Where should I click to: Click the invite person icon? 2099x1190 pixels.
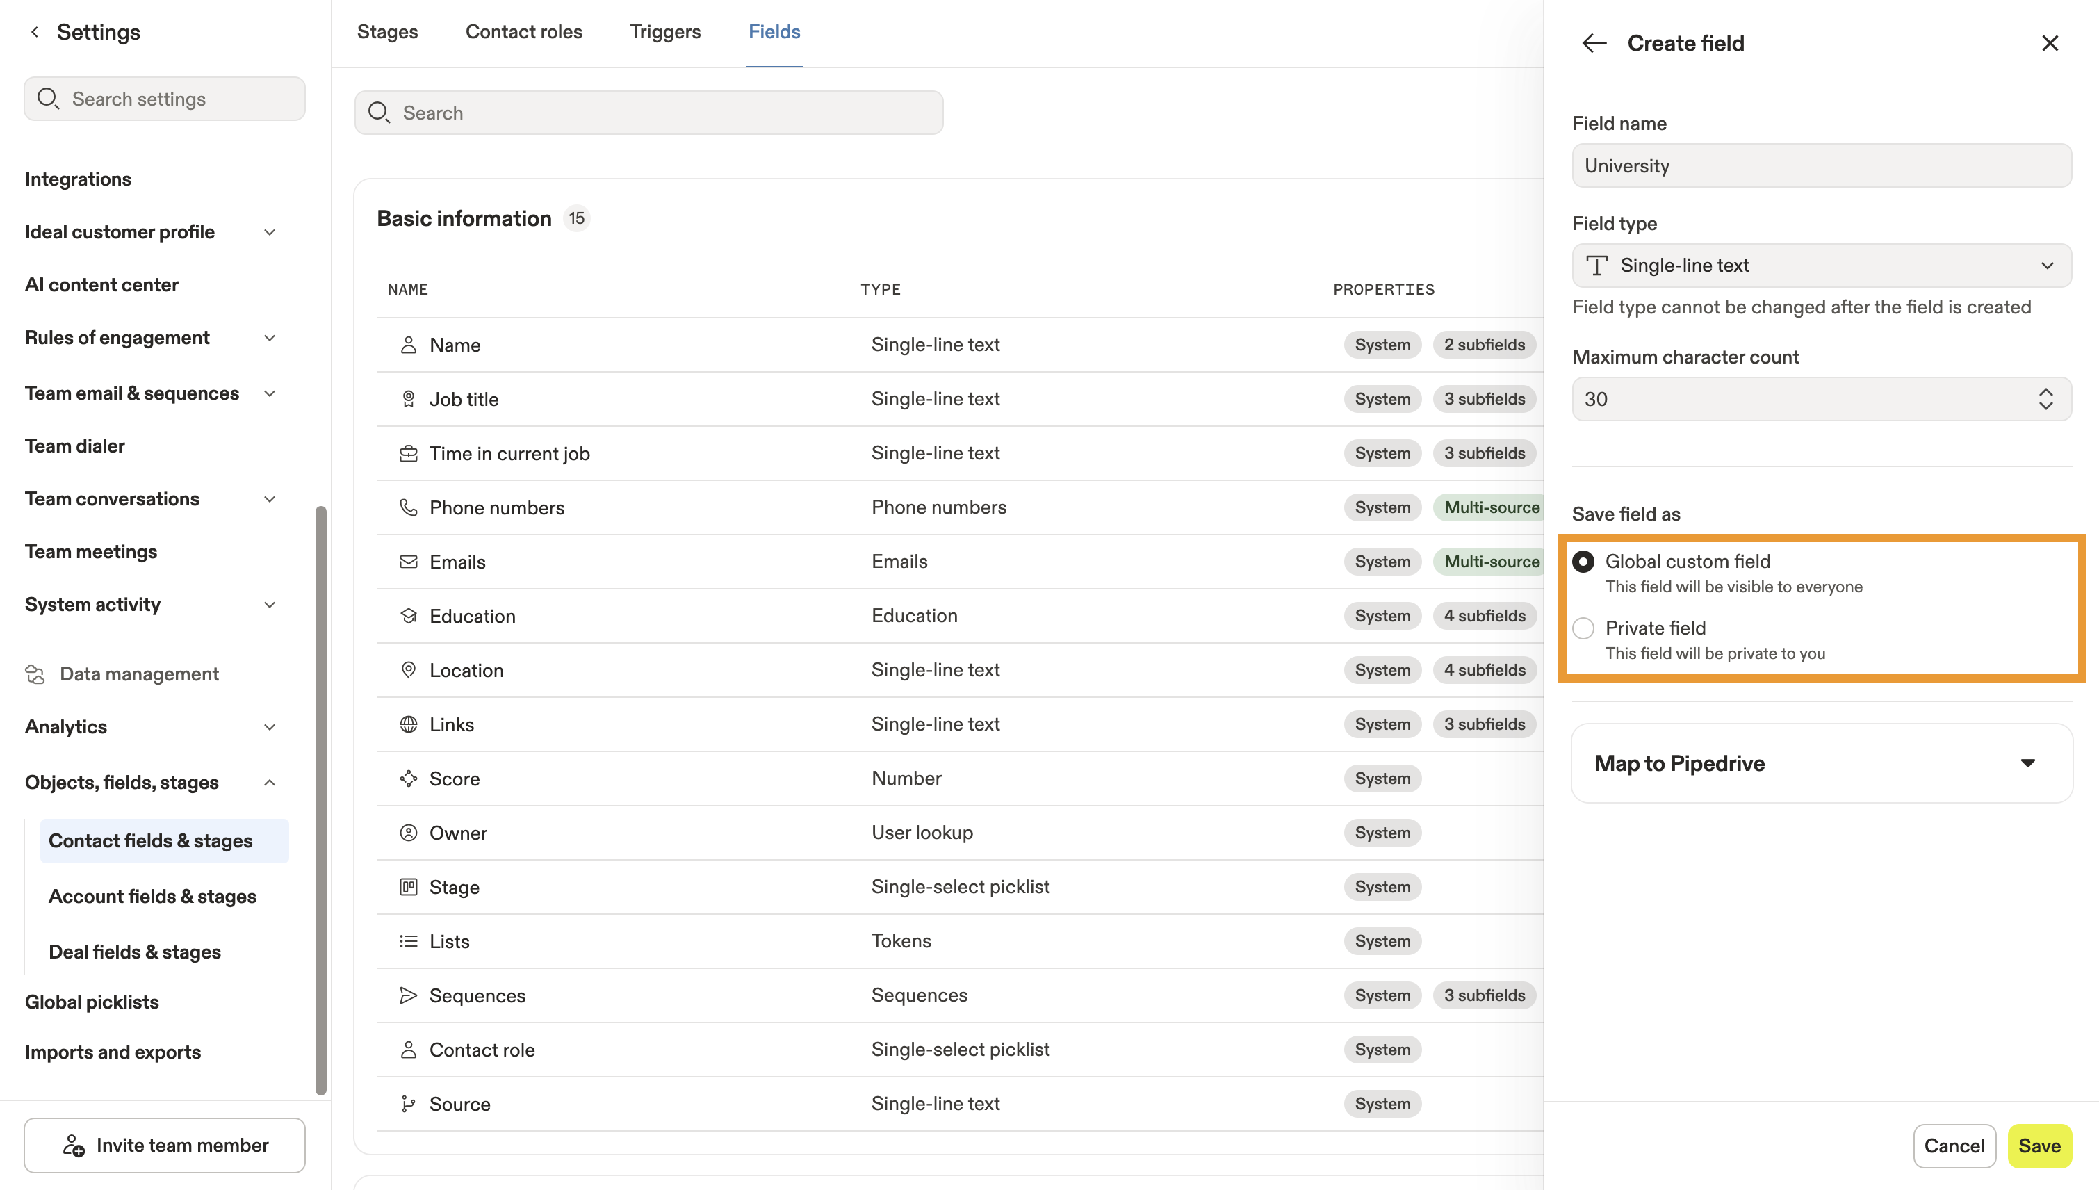74,1146
